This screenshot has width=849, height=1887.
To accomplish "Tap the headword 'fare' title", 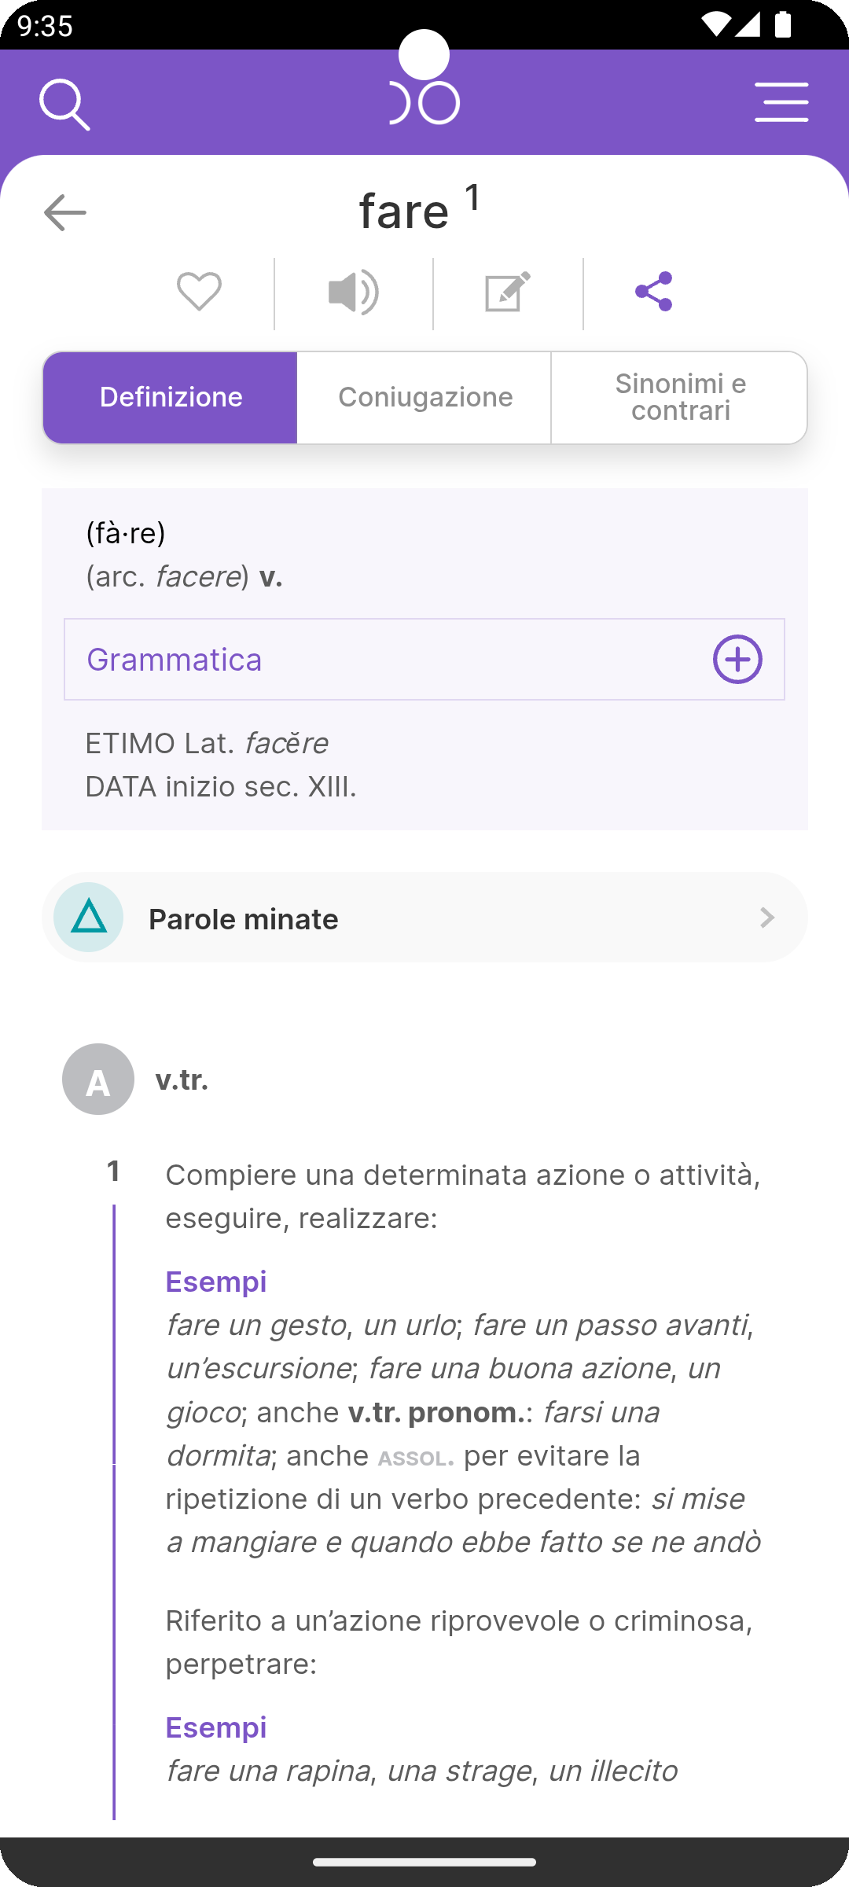I will click(x=404, y=211).
